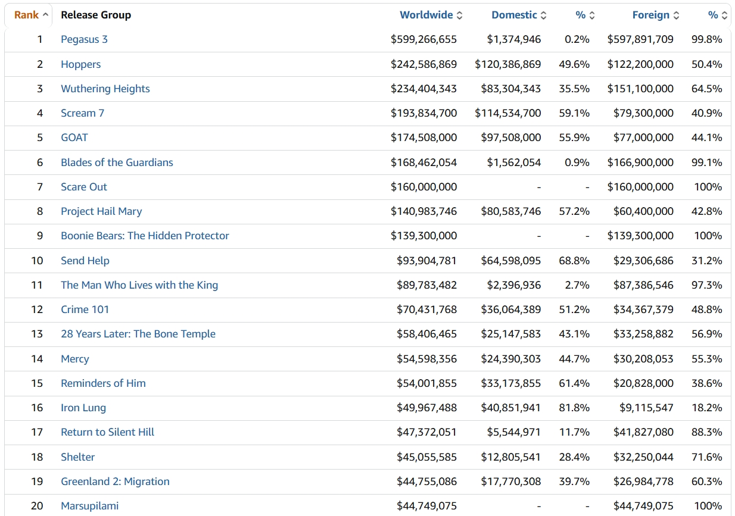
Task: Open Greenland 2: Migration link
Action: click(x=115, y=481)
